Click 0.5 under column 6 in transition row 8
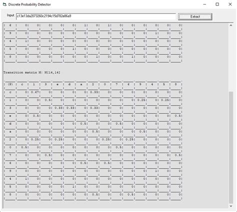 click(x=130, y=194)
